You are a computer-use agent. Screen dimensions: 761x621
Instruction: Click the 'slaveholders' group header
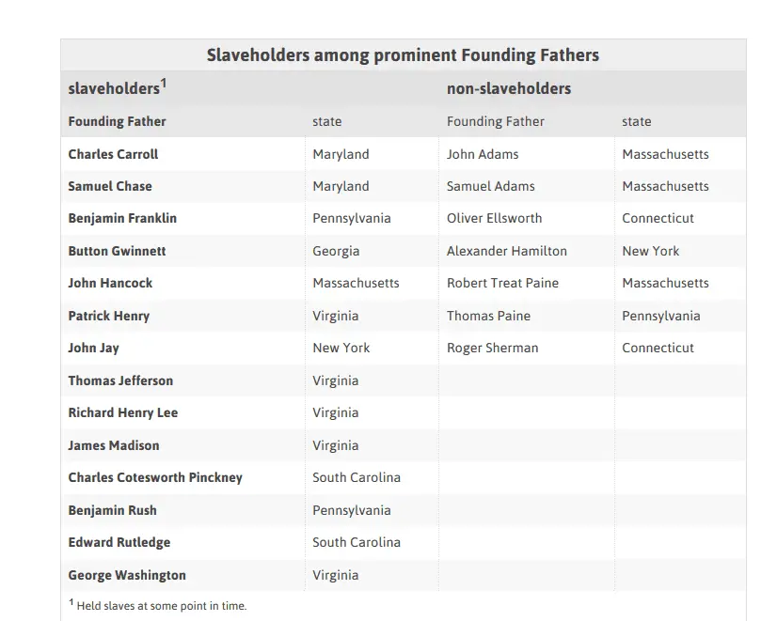pos(113,89)
